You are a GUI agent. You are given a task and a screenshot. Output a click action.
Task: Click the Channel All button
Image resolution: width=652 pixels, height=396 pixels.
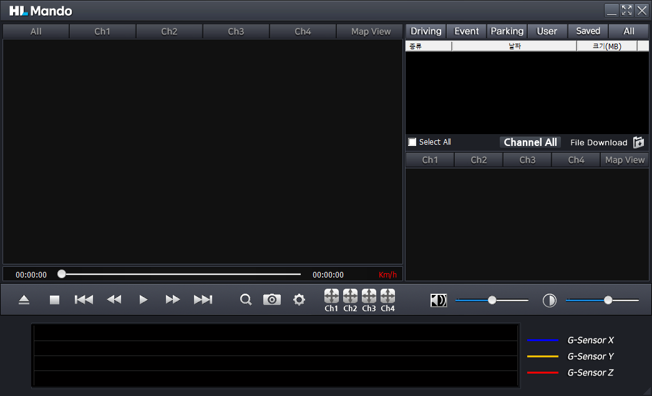point(530,142)
